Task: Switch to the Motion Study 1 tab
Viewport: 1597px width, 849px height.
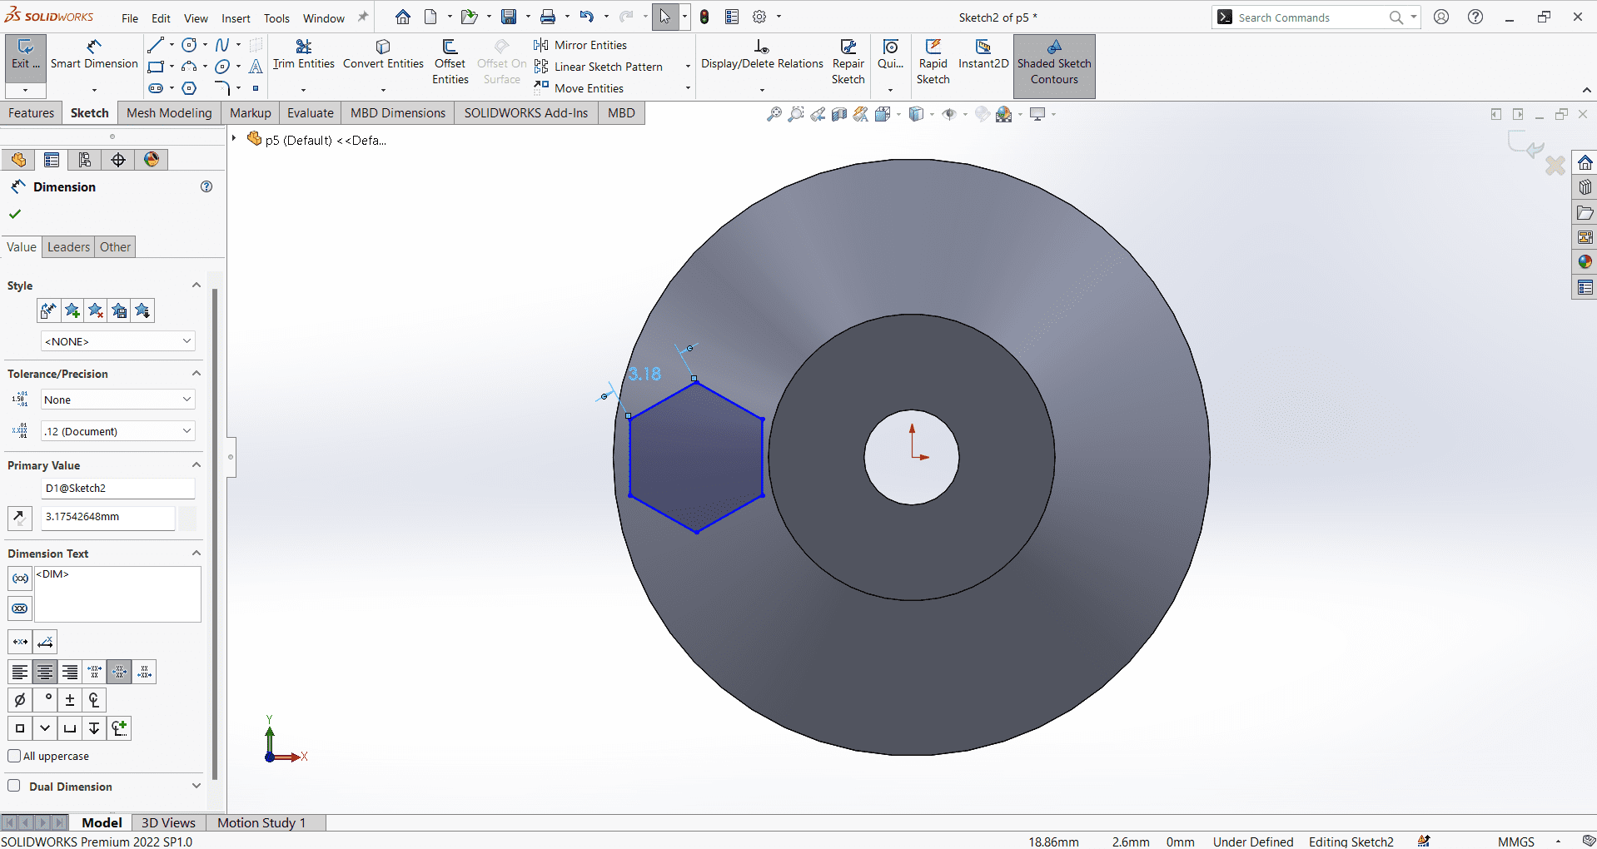Action: [x=261, y=822]
